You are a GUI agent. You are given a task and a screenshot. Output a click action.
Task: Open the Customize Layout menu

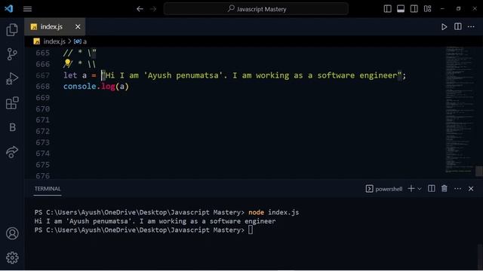428,8
